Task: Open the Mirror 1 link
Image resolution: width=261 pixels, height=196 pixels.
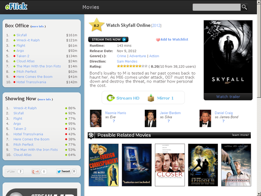Action: (165, 98)
